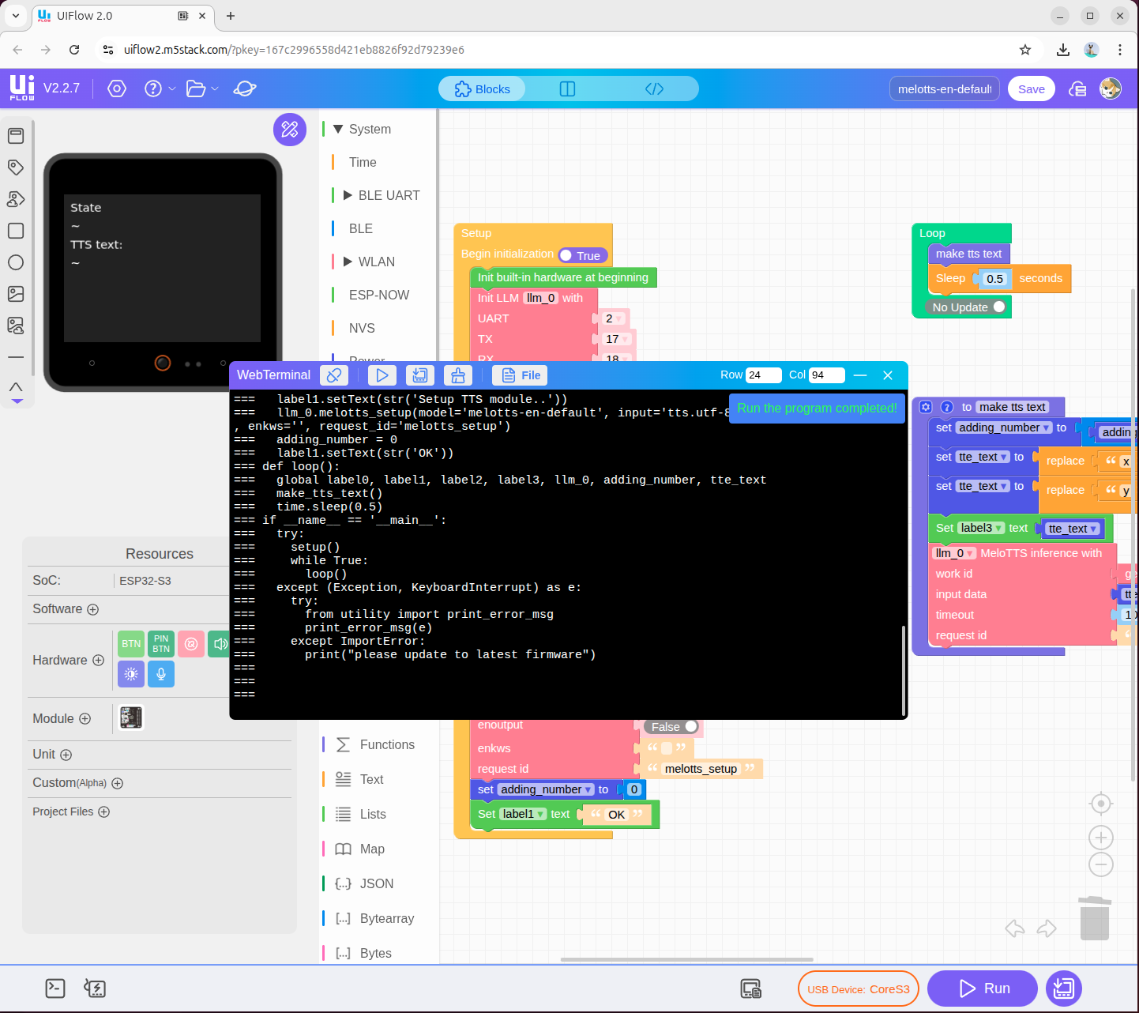
Task: Collapse the System category triangle
Action: coord(338,129)
